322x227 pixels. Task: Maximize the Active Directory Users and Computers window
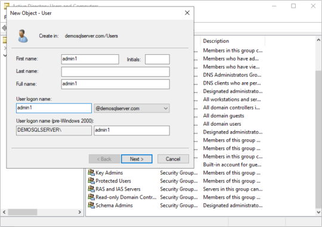point(293,6)
